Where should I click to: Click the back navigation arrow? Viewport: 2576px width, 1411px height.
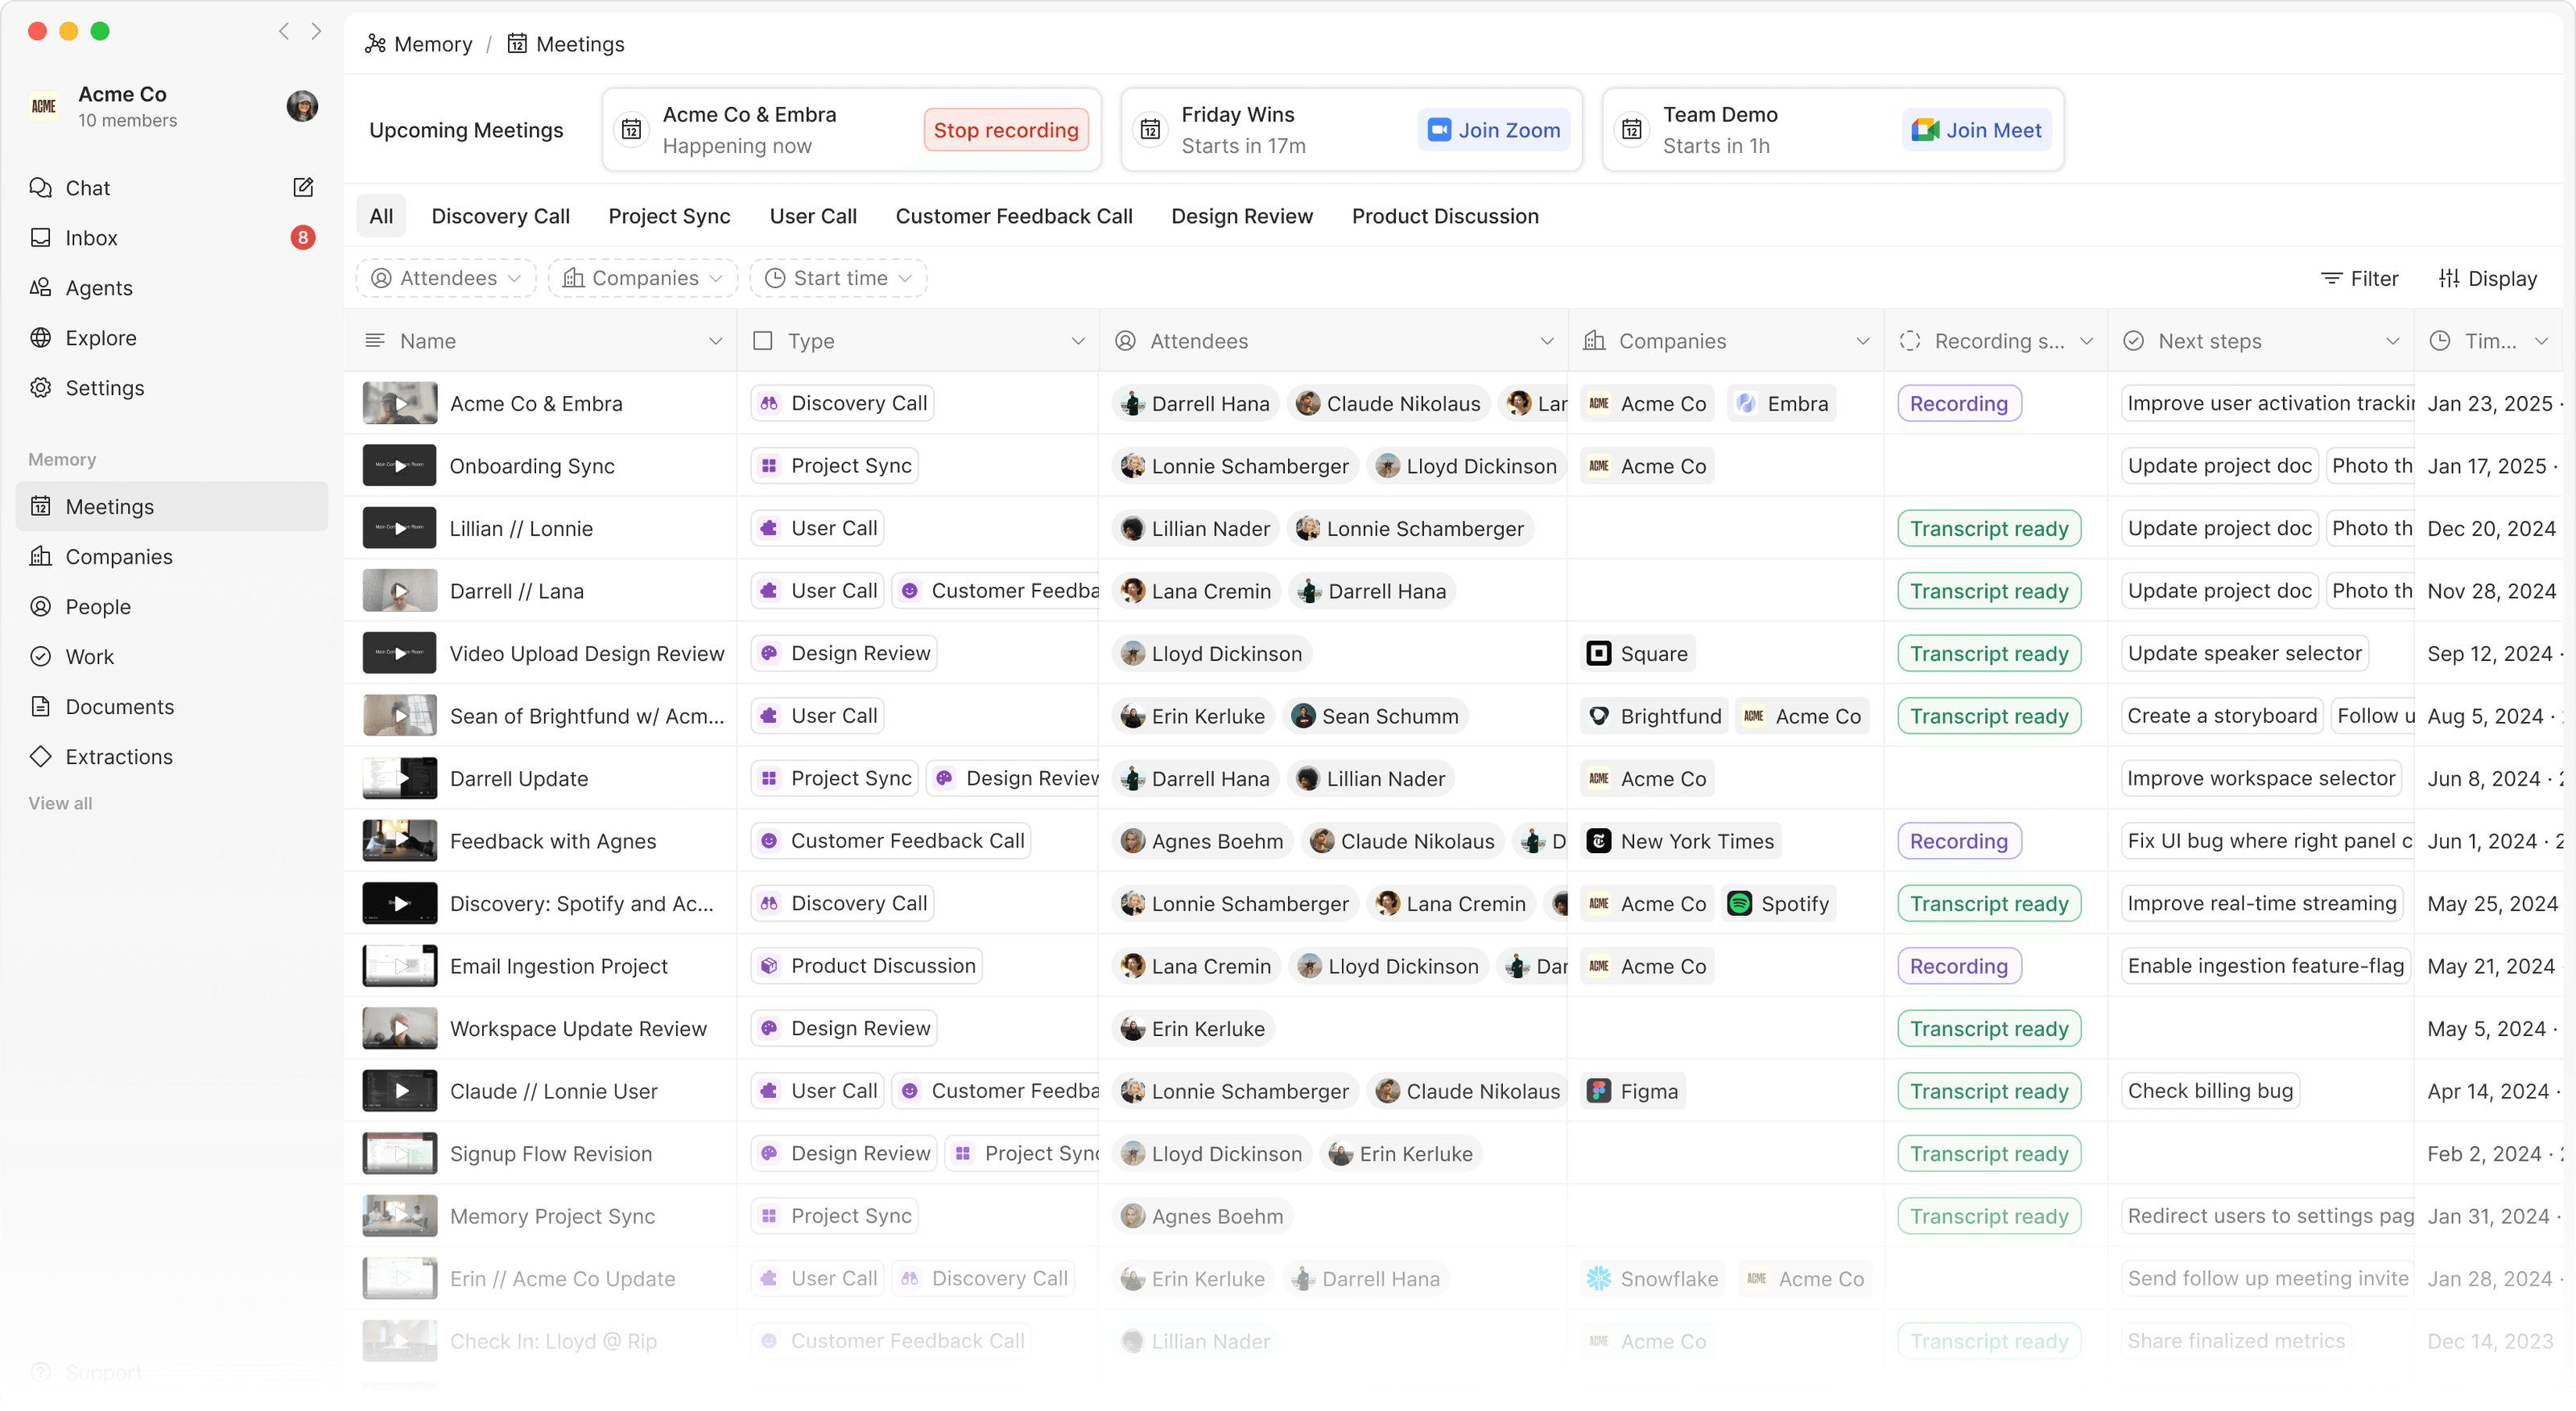pos(284,31)
